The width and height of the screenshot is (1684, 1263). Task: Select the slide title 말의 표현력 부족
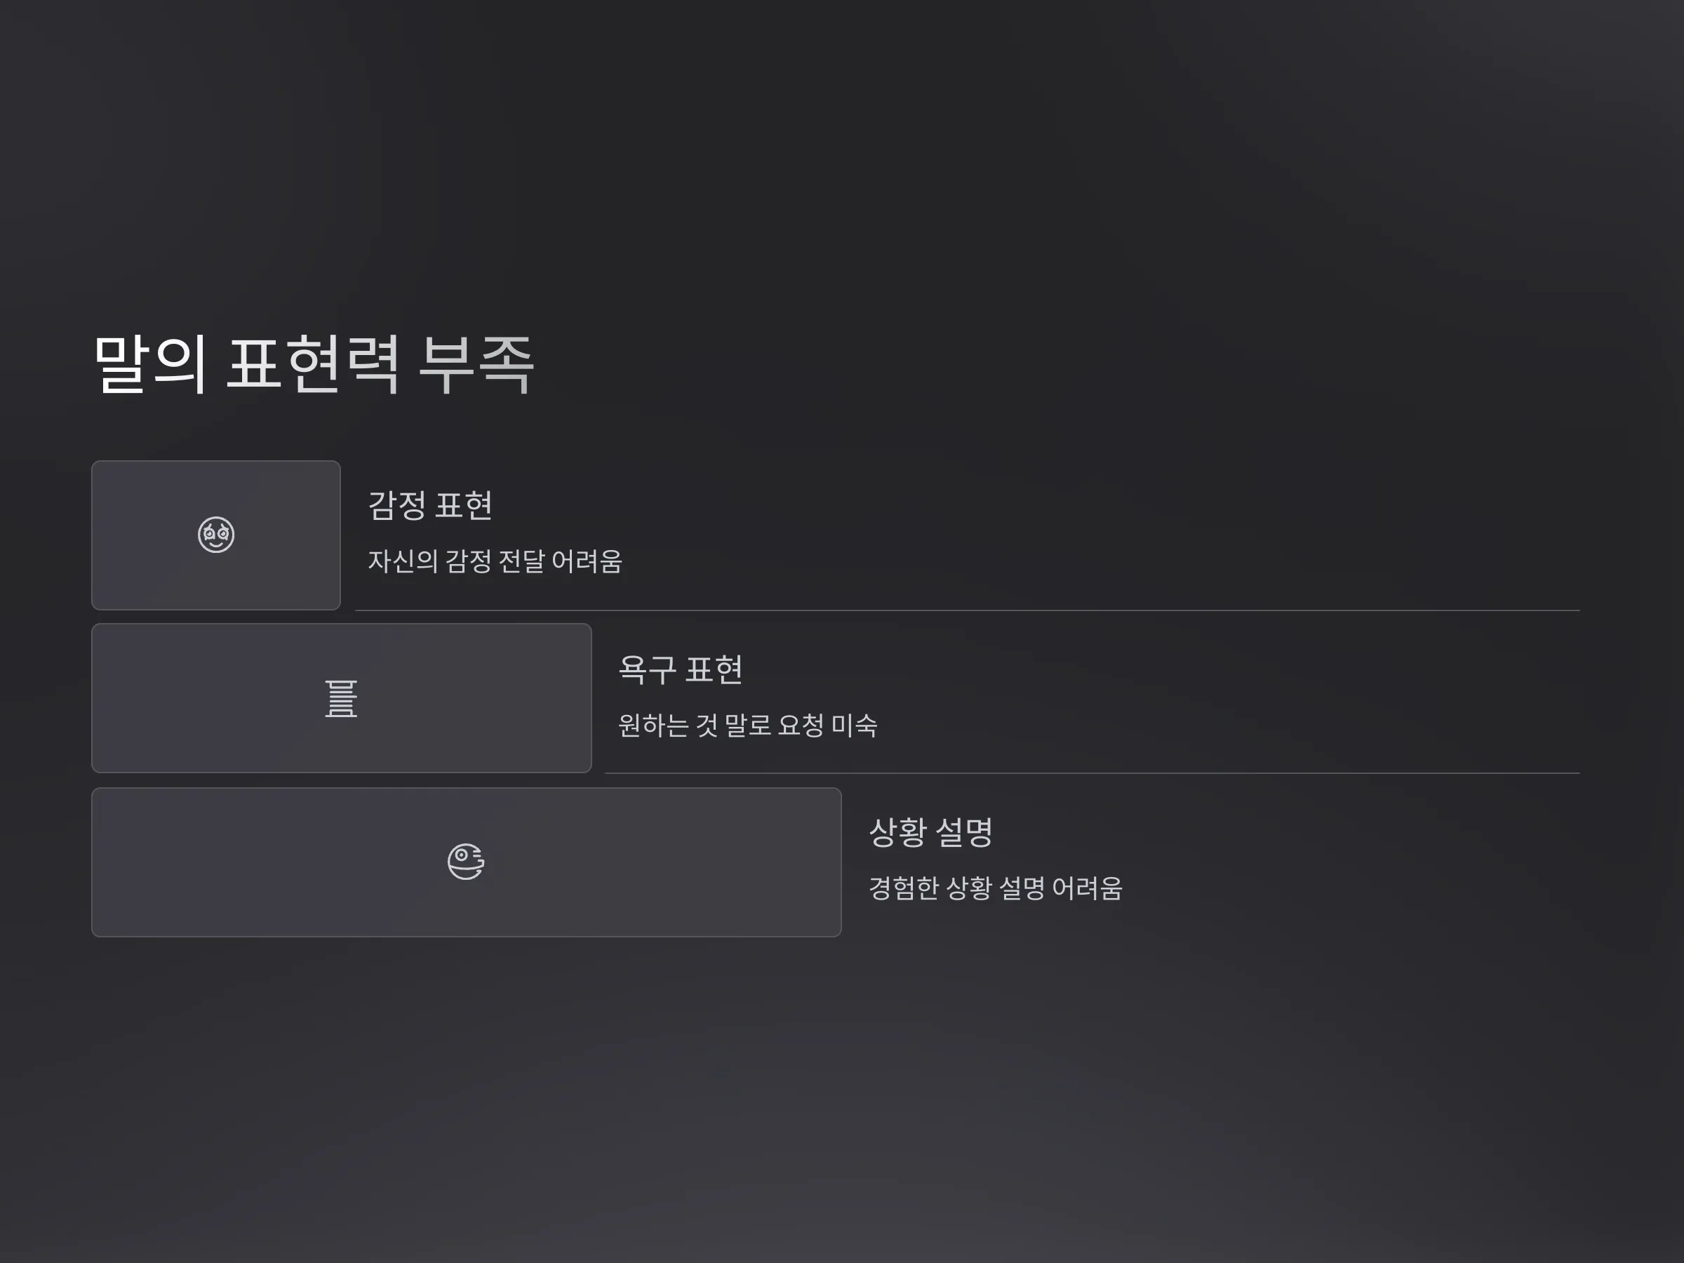(x=314, y=364)
